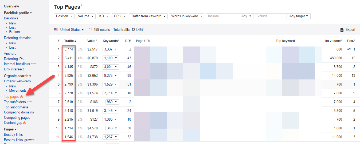Image resolution: width=360 pixels, height=144 pixels.
Task: Click info icon beside Its volume header
Action: 342,40
